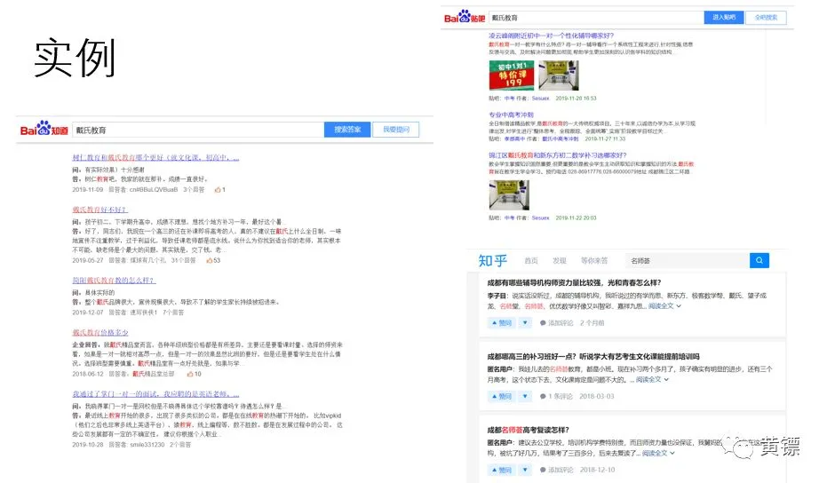The width and height of the screenshot is (827, 483).
Task: Click date 2019-05-27 in Zhidao results
Action: point(88,260)
